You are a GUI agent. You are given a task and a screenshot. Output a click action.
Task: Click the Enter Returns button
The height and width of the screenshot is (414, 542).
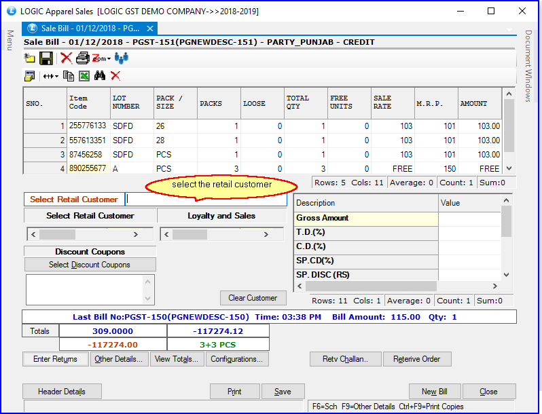tap(55, 359)
